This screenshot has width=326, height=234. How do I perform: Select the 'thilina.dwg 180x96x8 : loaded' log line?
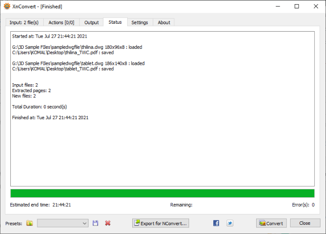click(77, 47)
